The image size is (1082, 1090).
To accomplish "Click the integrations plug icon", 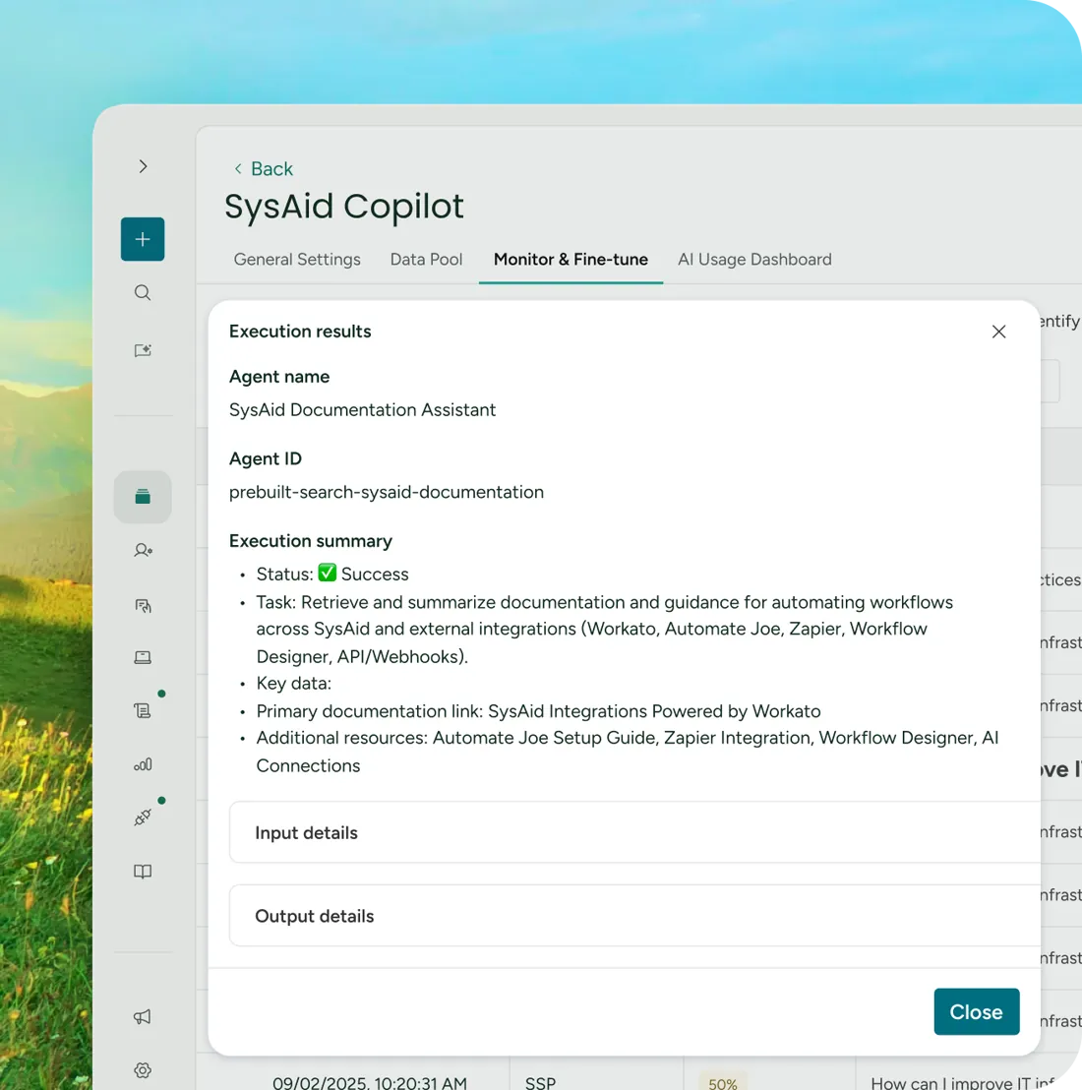I will pos(143,817).
